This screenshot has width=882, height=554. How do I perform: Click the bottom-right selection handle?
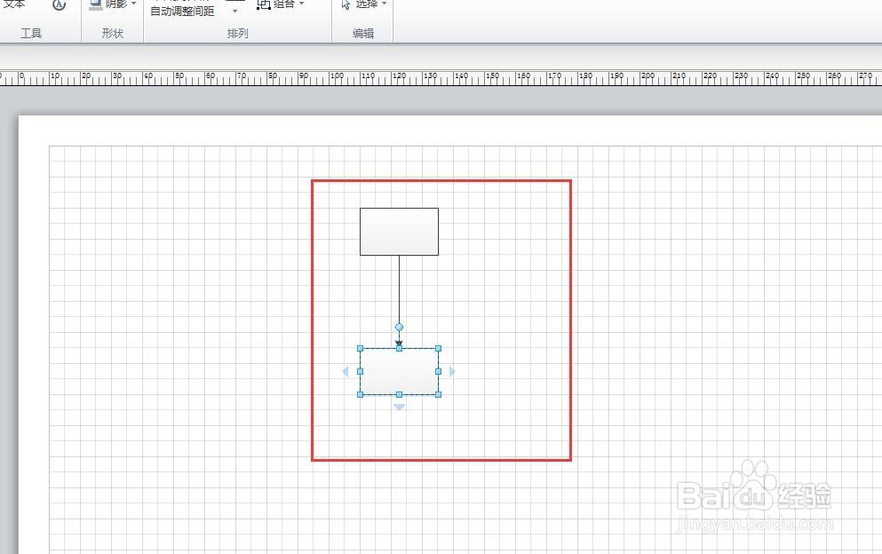[438, 394]
